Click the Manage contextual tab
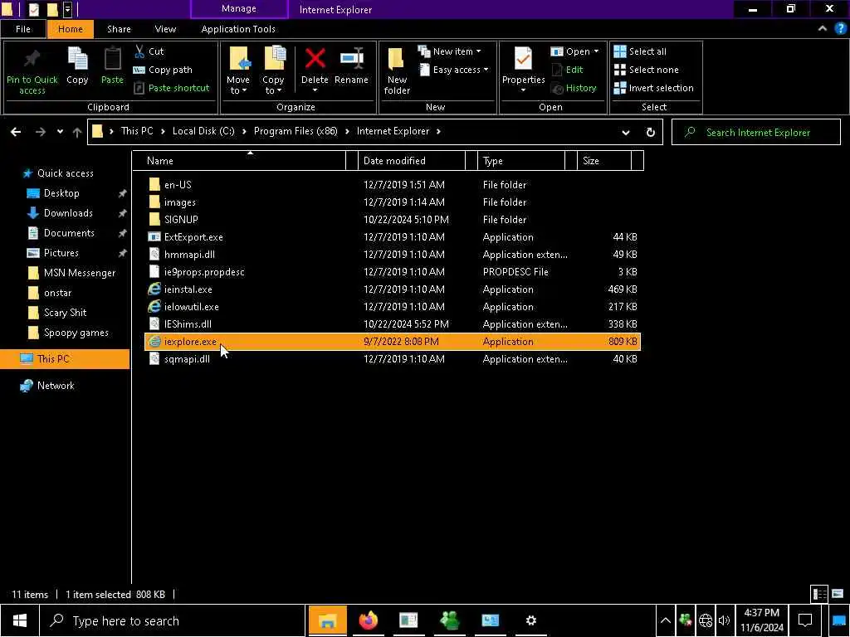850x637 pixels. (x=239, y=9)
